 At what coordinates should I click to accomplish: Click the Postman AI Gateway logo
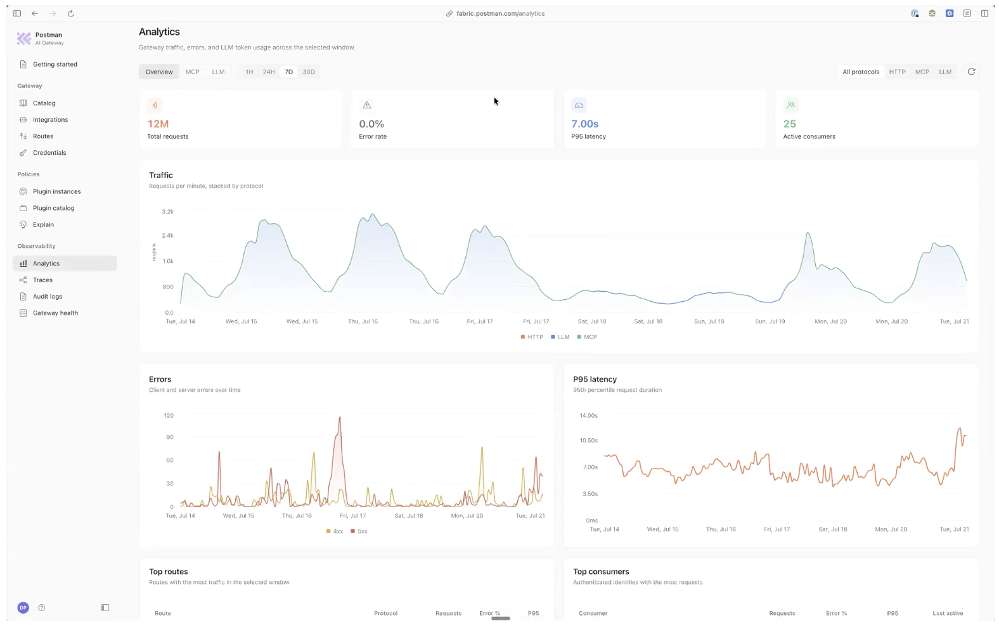point(24,39)
